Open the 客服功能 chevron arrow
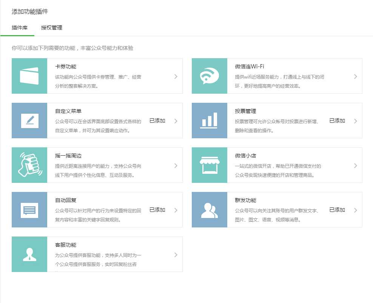373x303 pixels. [176, 255]
